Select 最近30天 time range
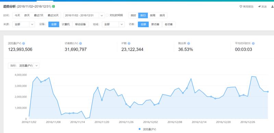 click(53, 15)
